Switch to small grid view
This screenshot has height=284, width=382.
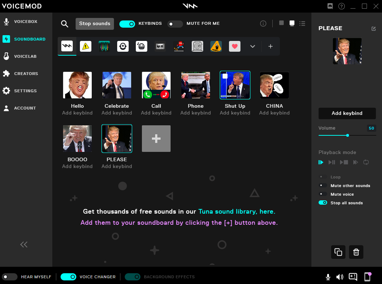point(281,23)
